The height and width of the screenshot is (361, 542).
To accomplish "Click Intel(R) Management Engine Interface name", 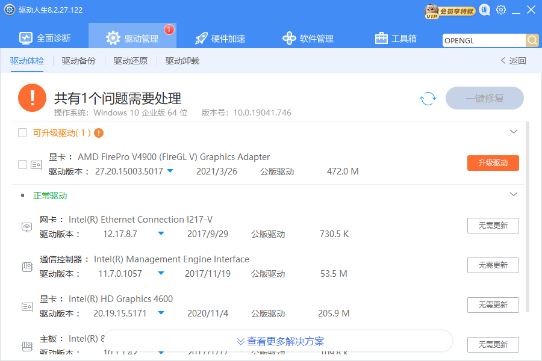I will [x=172, y=259].
